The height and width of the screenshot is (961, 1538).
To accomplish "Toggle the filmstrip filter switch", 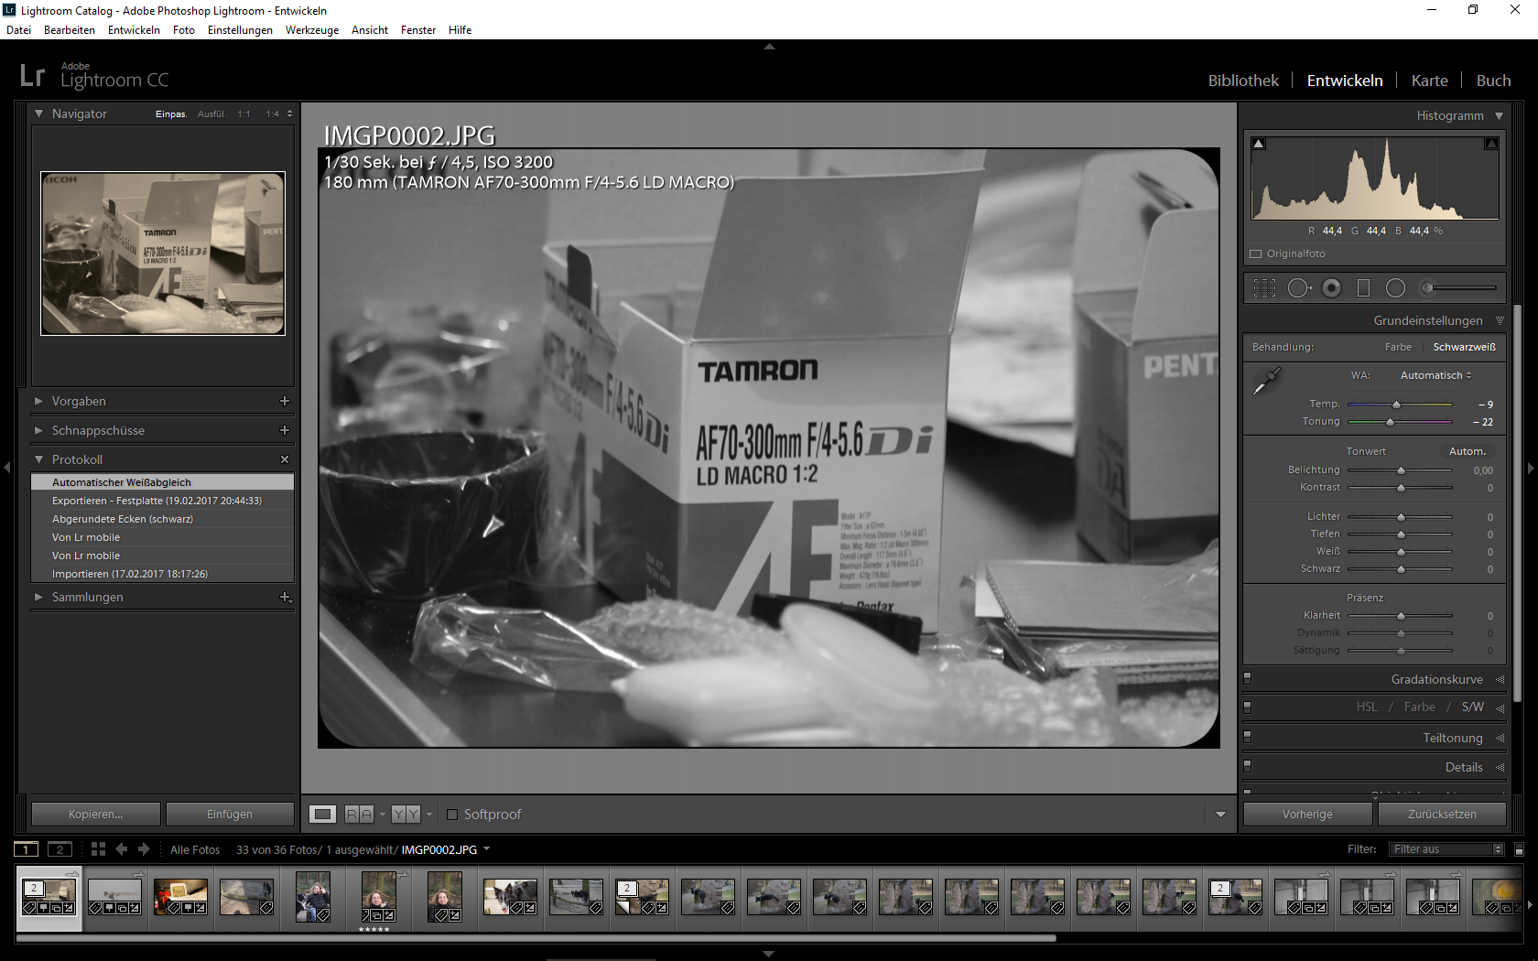I will pos(1519,850).
